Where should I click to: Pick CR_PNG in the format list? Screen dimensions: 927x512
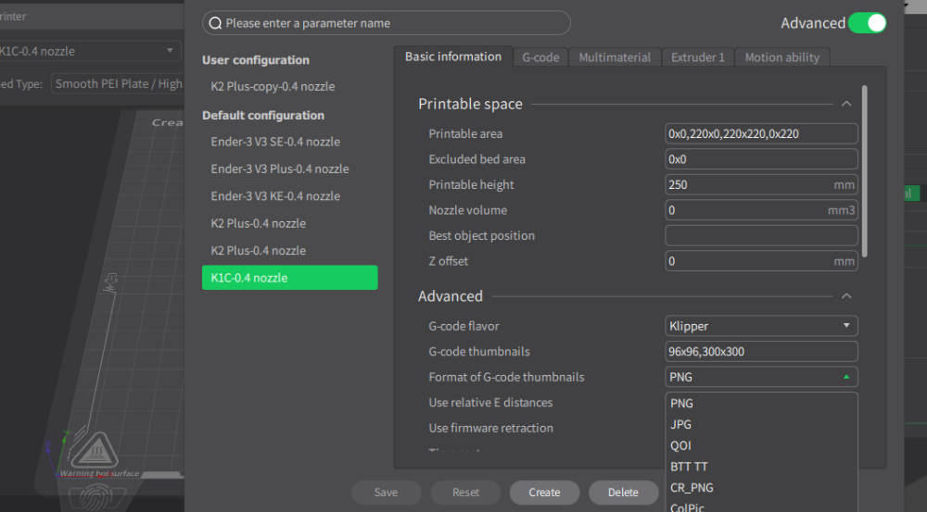tap(692, 488)
